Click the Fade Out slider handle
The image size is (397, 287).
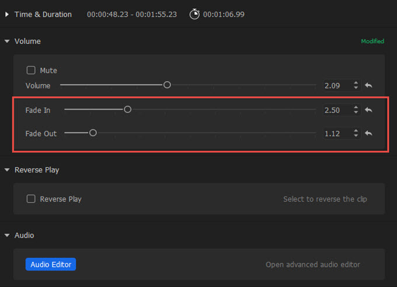click(92, 133)
